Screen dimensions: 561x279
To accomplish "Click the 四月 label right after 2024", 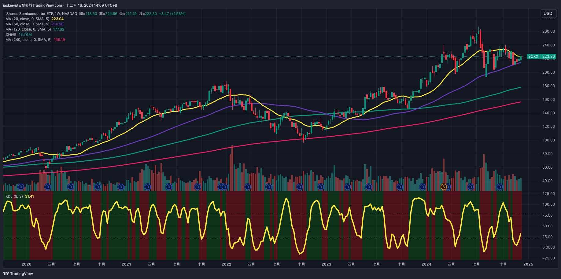I will [x=451, y=264].
